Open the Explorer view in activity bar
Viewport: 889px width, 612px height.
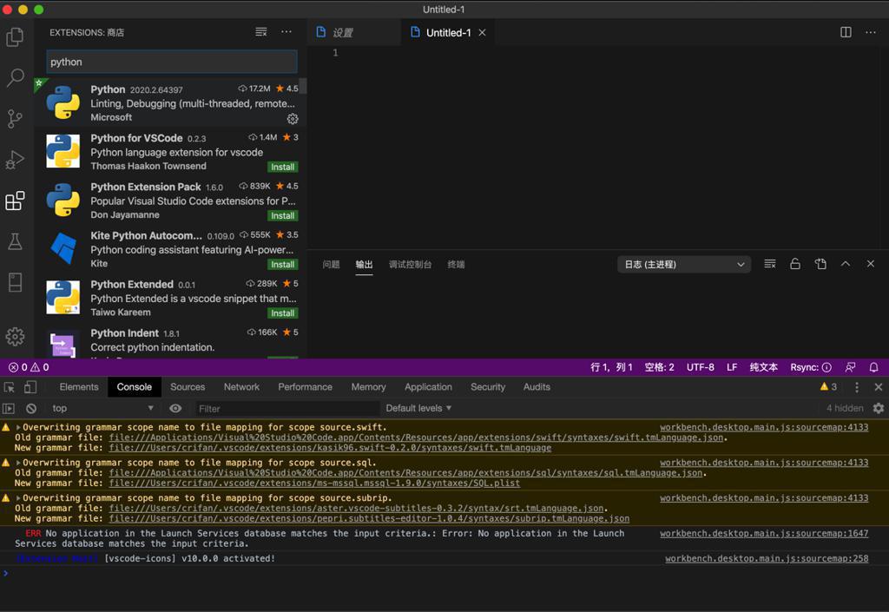click(x=15, y=37)
